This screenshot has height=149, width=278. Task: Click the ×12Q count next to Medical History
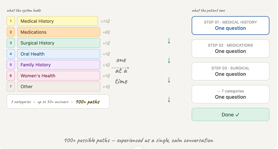(105, 21)
